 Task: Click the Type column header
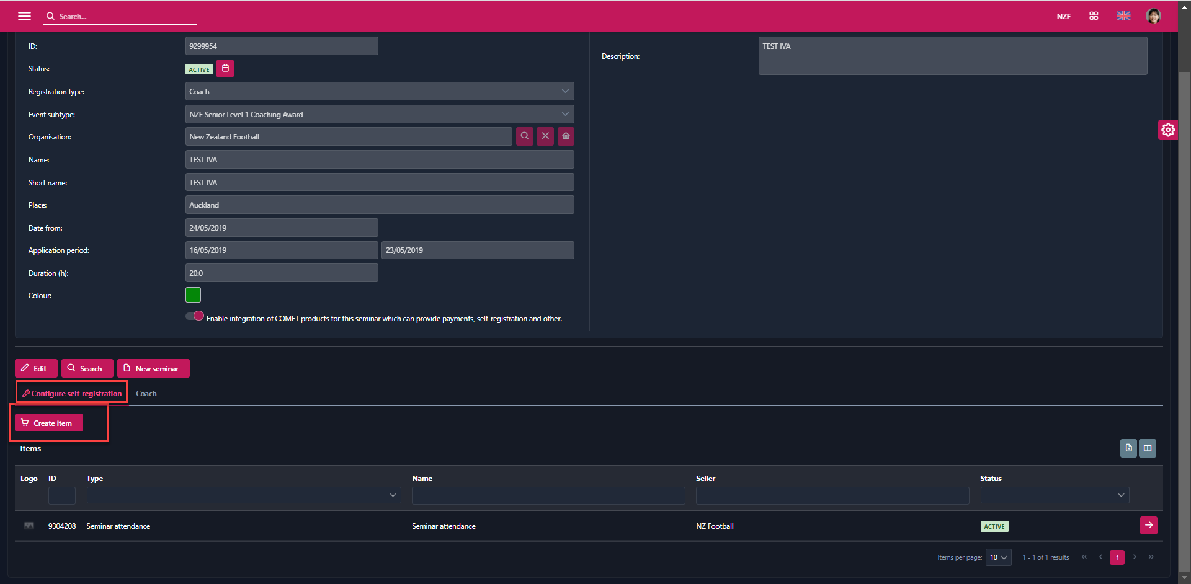click(95, 478)
